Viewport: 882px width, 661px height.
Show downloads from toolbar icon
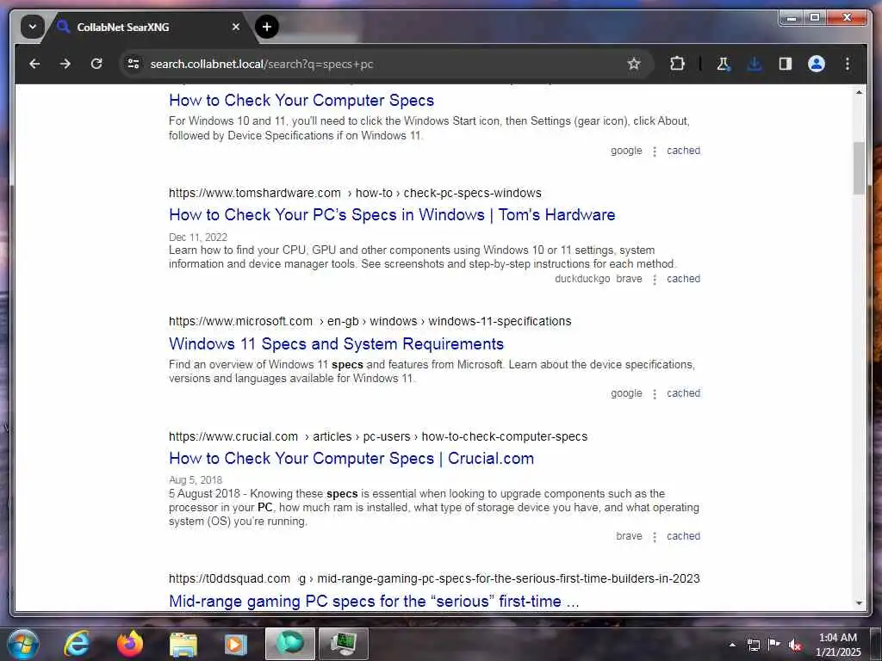755,64
